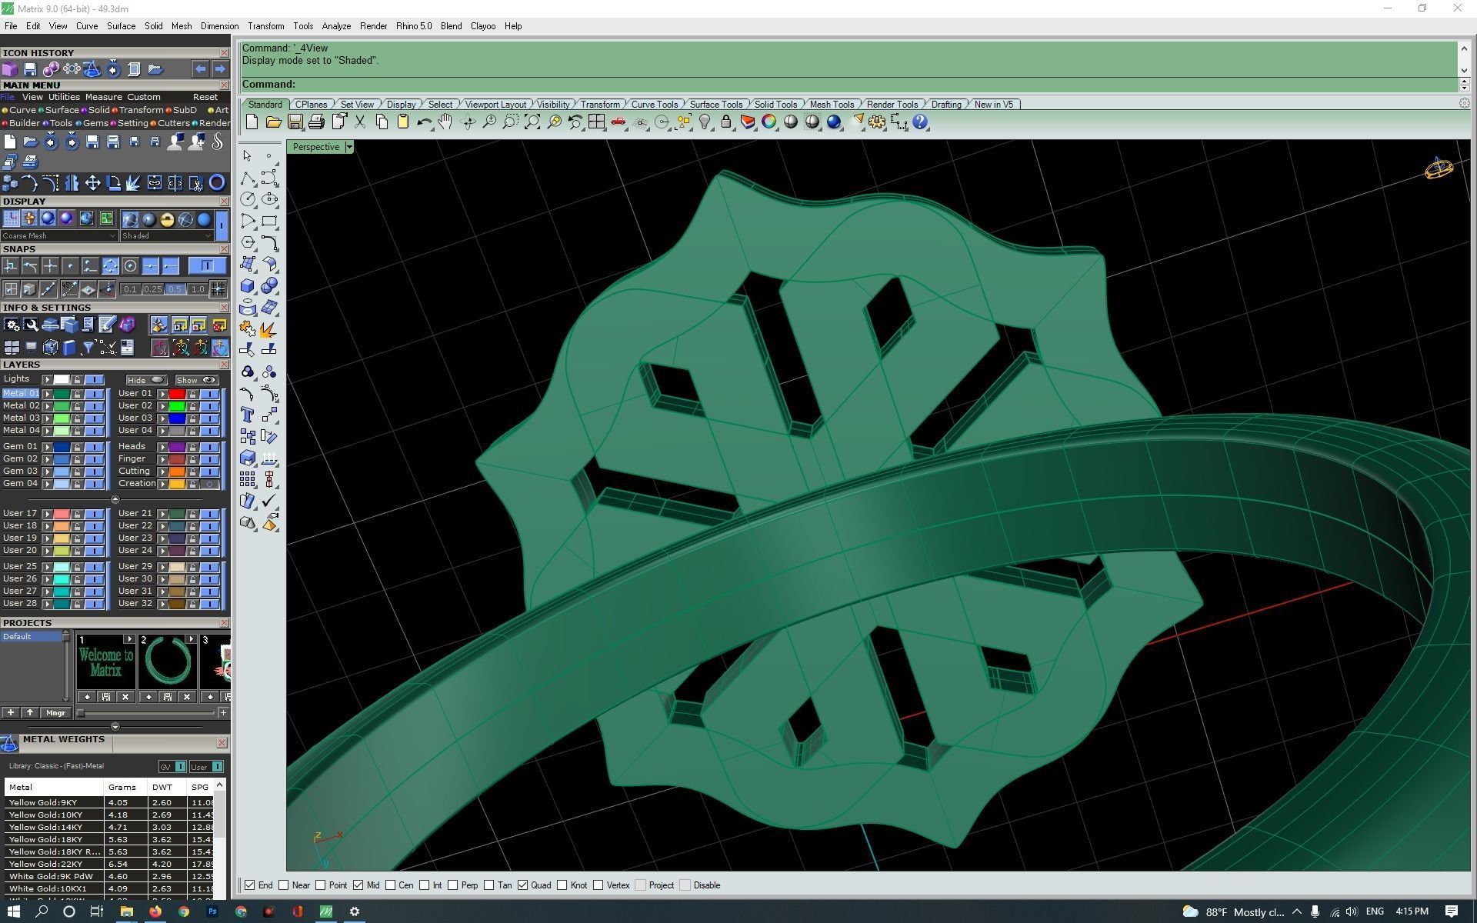Toggle the Quad osnap checkbox
Screen dimensions: 1477x923
(x=523, y=885)
